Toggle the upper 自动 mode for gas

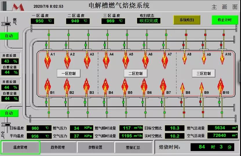9,36
